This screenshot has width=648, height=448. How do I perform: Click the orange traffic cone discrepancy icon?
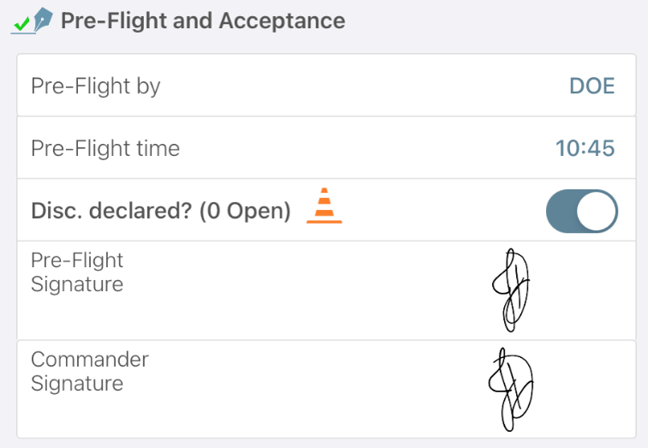(x=324, y=206)
